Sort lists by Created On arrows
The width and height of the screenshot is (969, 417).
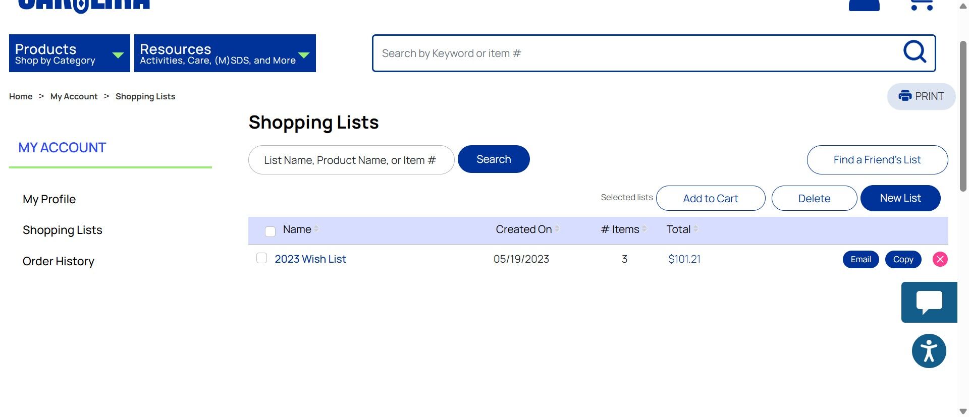[x=557, y=229]
